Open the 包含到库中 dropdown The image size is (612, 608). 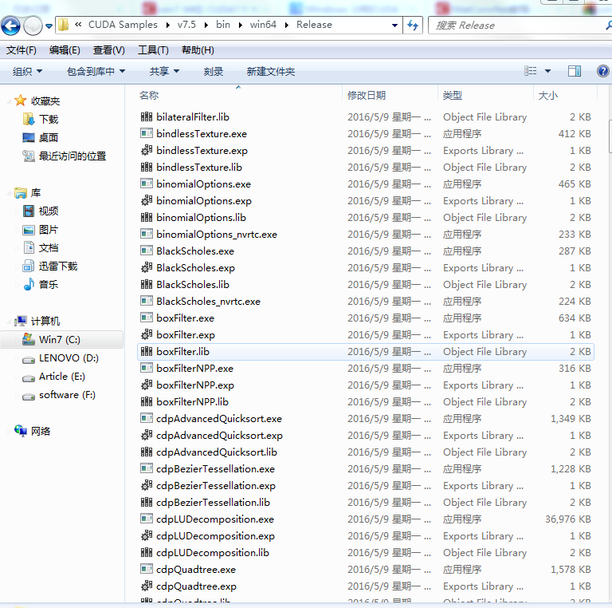pyautogui.click(x=96, y=71)
